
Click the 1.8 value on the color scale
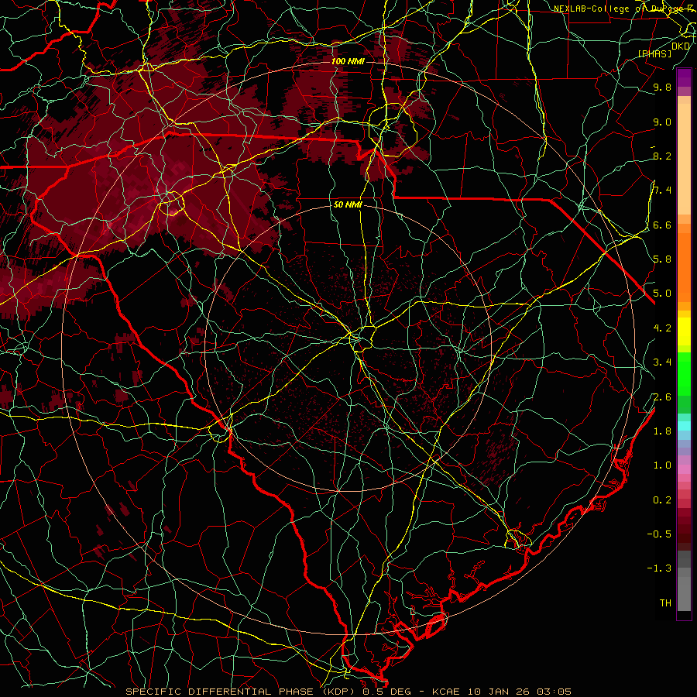click(662, 431)
